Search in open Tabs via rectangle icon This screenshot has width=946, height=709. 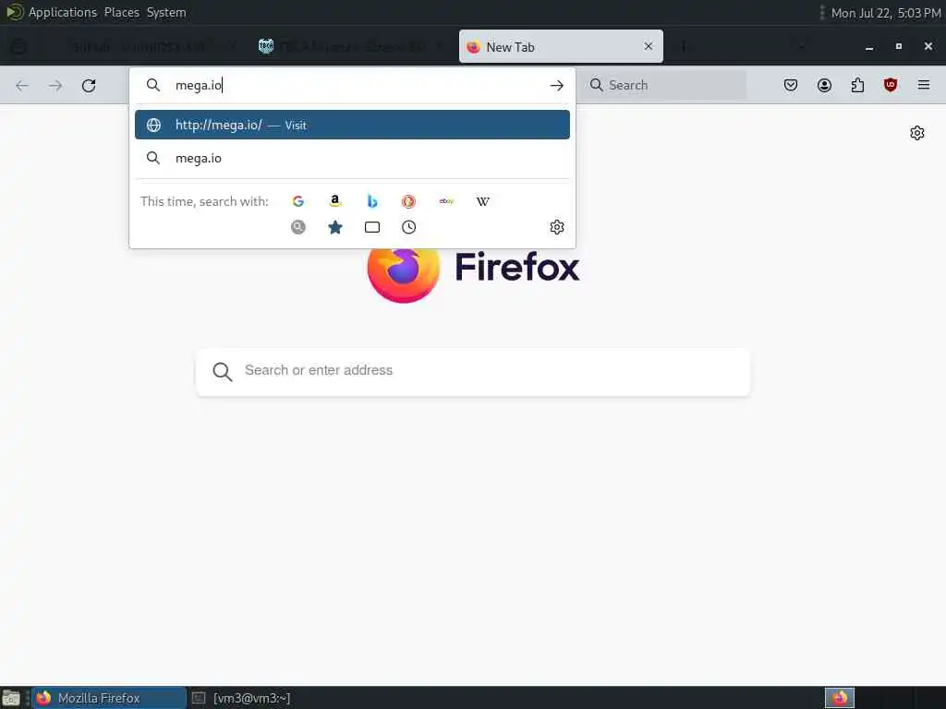(372, 227)
